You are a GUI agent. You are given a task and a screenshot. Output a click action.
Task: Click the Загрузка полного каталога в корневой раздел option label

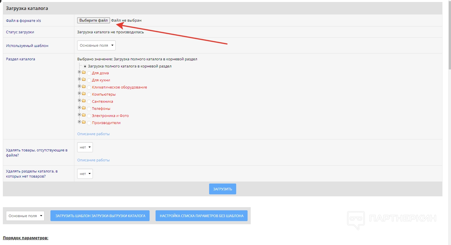[x=130, y=66]
